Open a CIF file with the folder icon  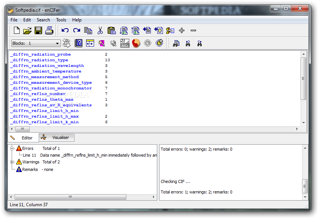[27, 31]
